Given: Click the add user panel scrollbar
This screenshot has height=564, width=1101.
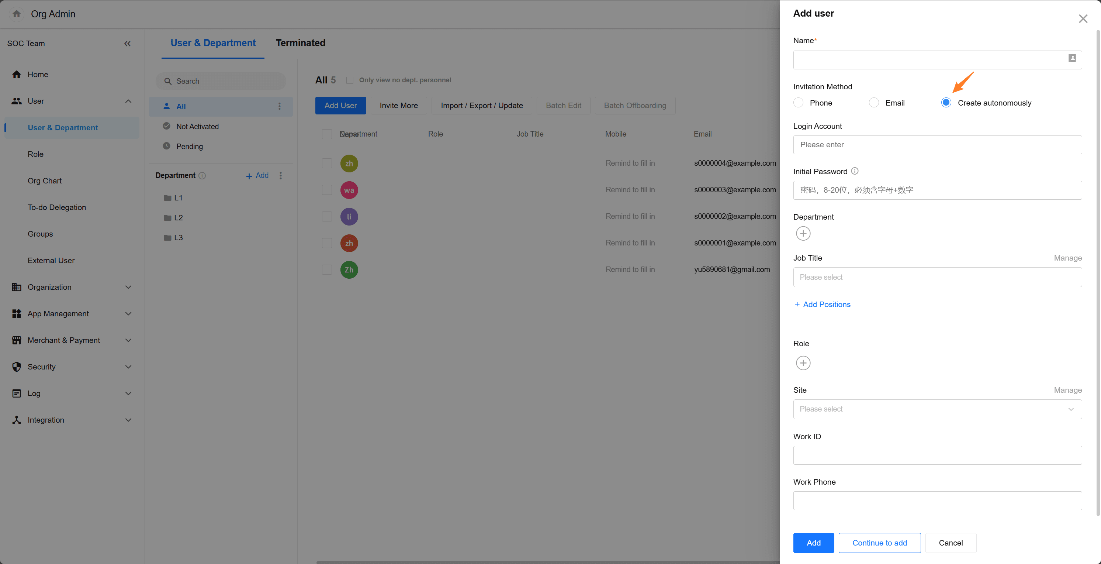Looking at the screenshot, I should [x=1098, y=274].
